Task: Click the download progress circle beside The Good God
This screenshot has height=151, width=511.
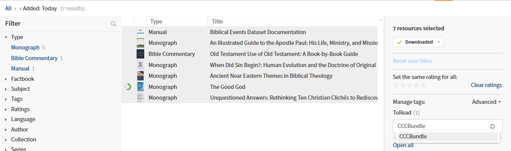Action: point(128,87)
